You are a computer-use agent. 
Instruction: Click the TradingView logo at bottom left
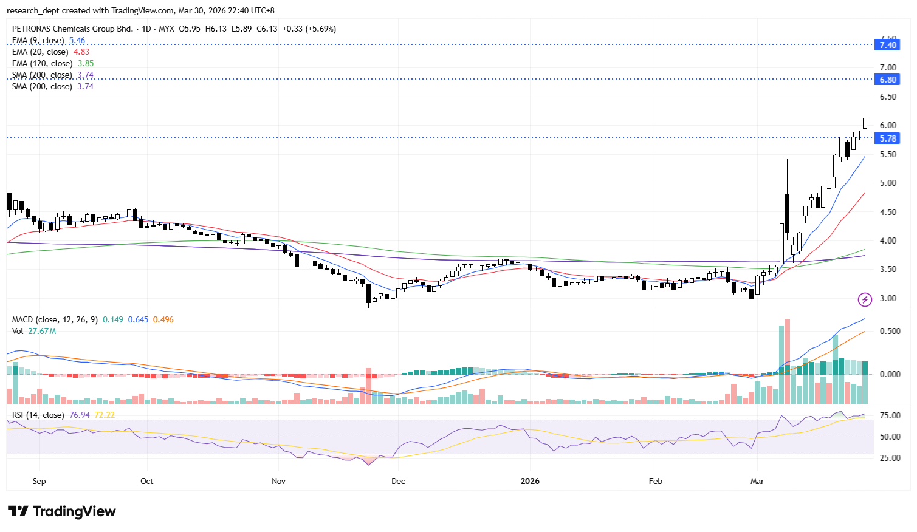(61, 511)
